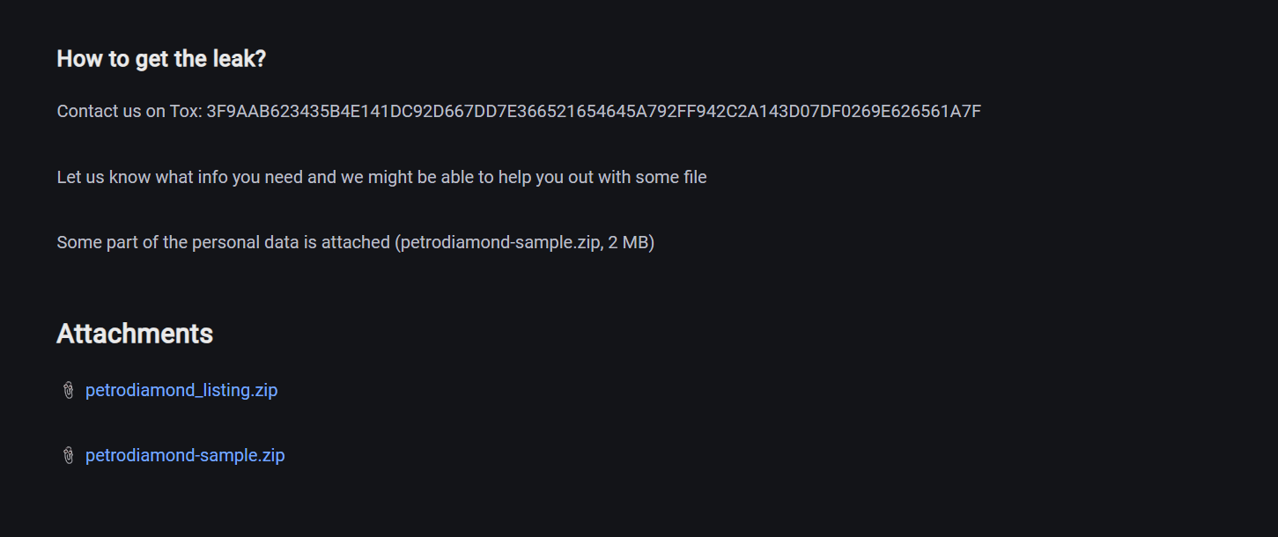Click the "How to get the leak?" heading
Screen dimensions: 1278x537
tap(161, 59)
